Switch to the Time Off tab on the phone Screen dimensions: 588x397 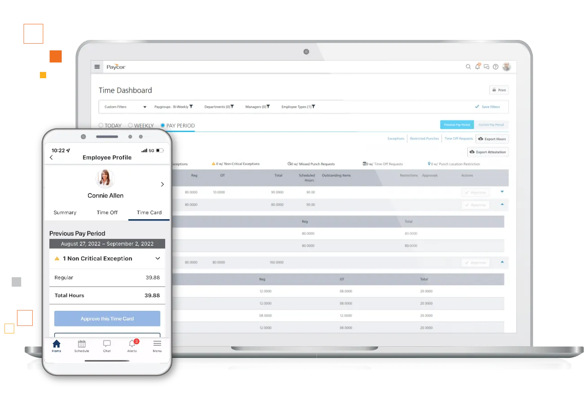pos(107,212)
